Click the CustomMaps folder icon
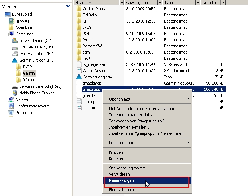 pos(79,9)
